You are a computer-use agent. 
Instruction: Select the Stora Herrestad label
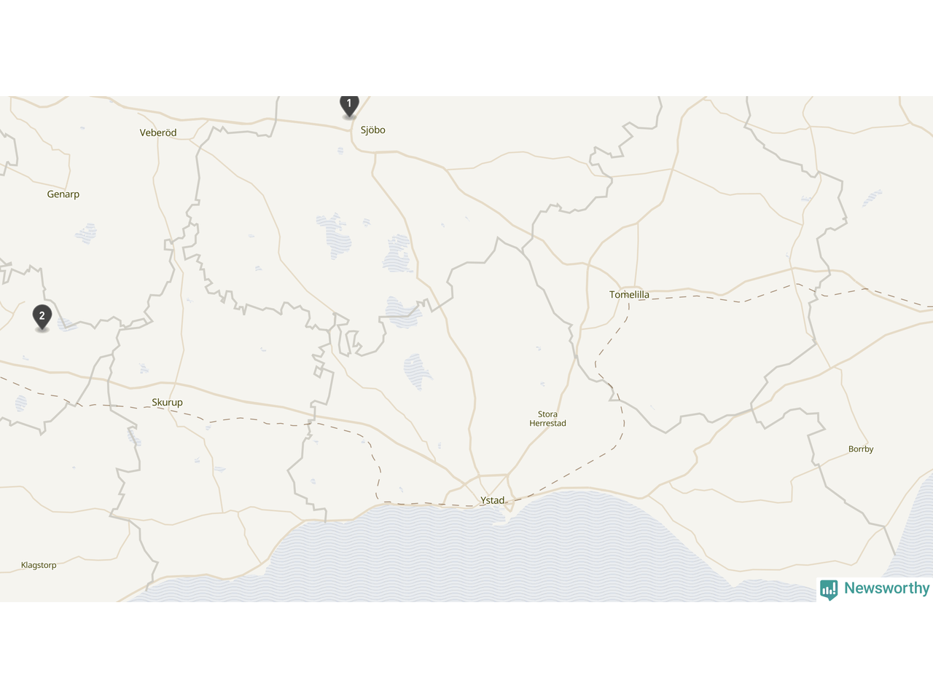[547, 419]
